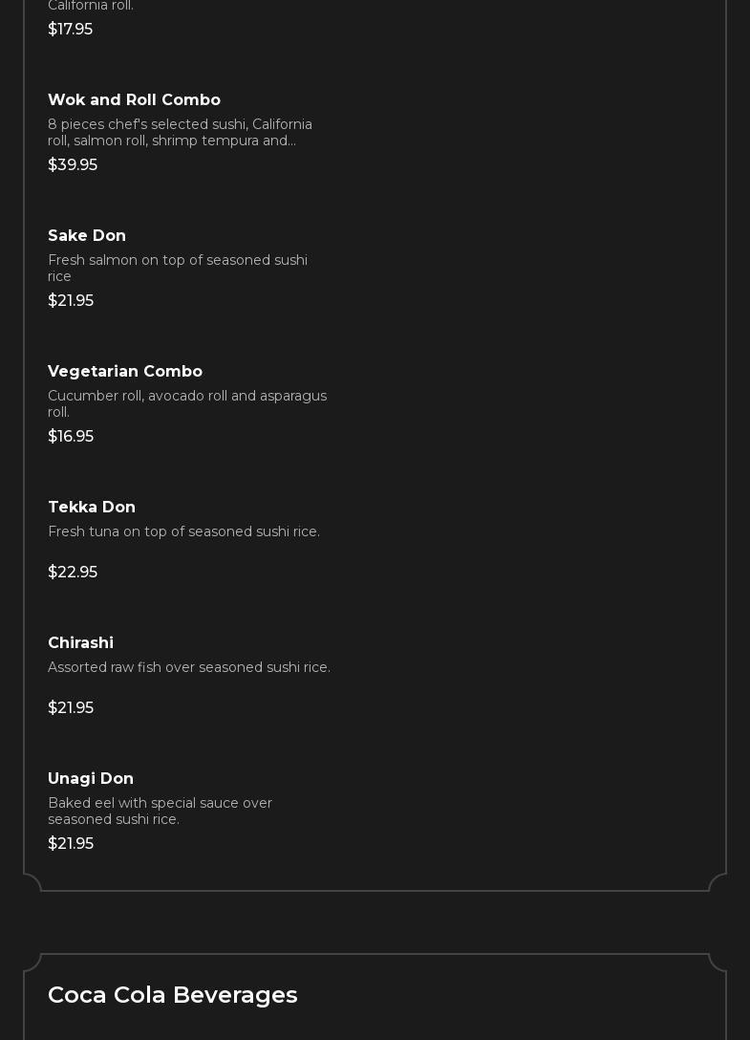Click the $17.95 price
This screenshot has height=1040, width=750.
click(x=70, y=30)
